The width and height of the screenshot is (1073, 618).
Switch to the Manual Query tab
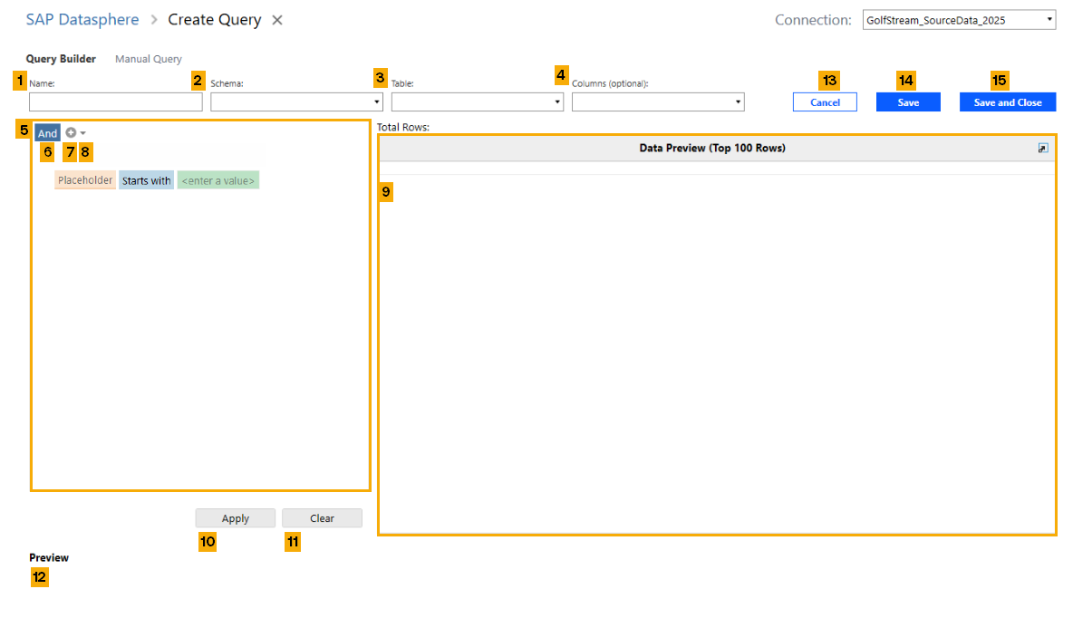tap(148, 59)
